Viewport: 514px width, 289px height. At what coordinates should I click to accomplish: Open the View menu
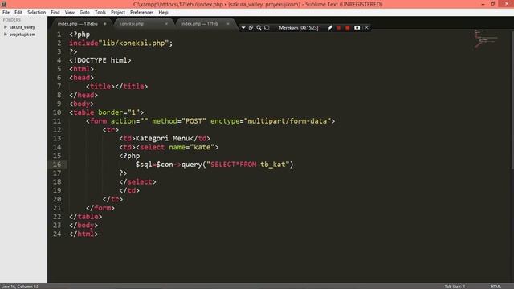pos(70,13)
